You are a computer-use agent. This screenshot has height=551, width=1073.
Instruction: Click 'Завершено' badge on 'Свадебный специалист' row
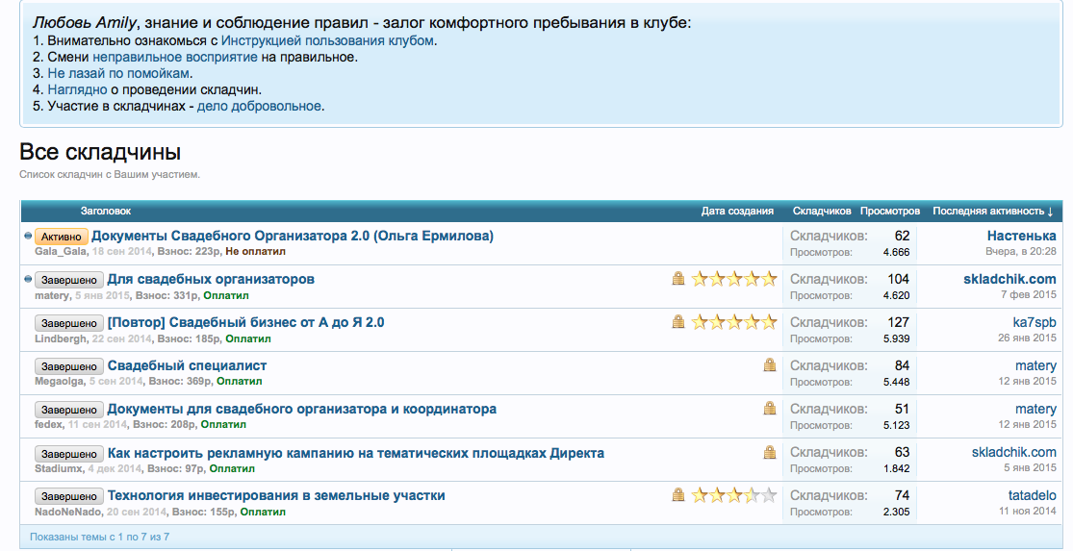(68, 366)
